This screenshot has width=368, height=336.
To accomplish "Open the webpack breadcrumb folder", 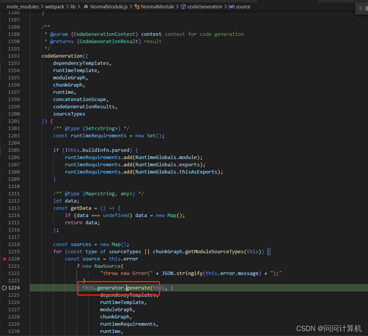I will coord(55,6).
